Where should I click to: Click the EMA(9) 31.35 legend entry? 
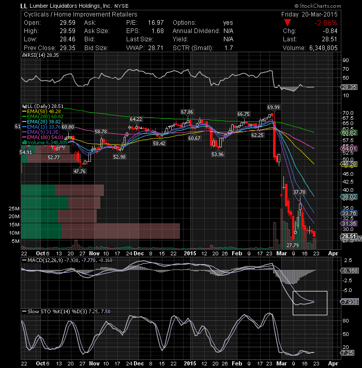[40, 132]
